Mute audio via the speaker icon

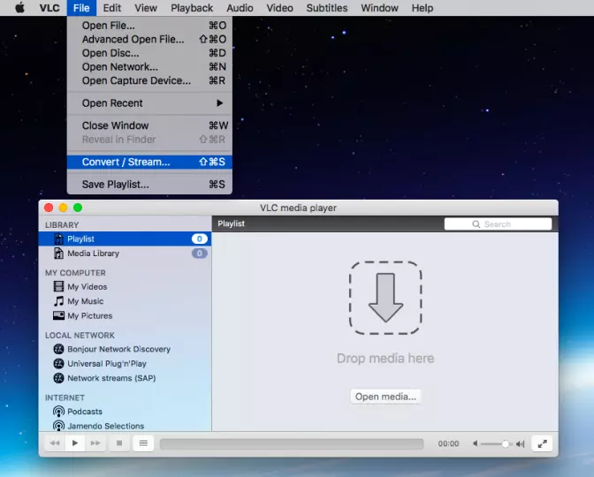click(476, 443)
